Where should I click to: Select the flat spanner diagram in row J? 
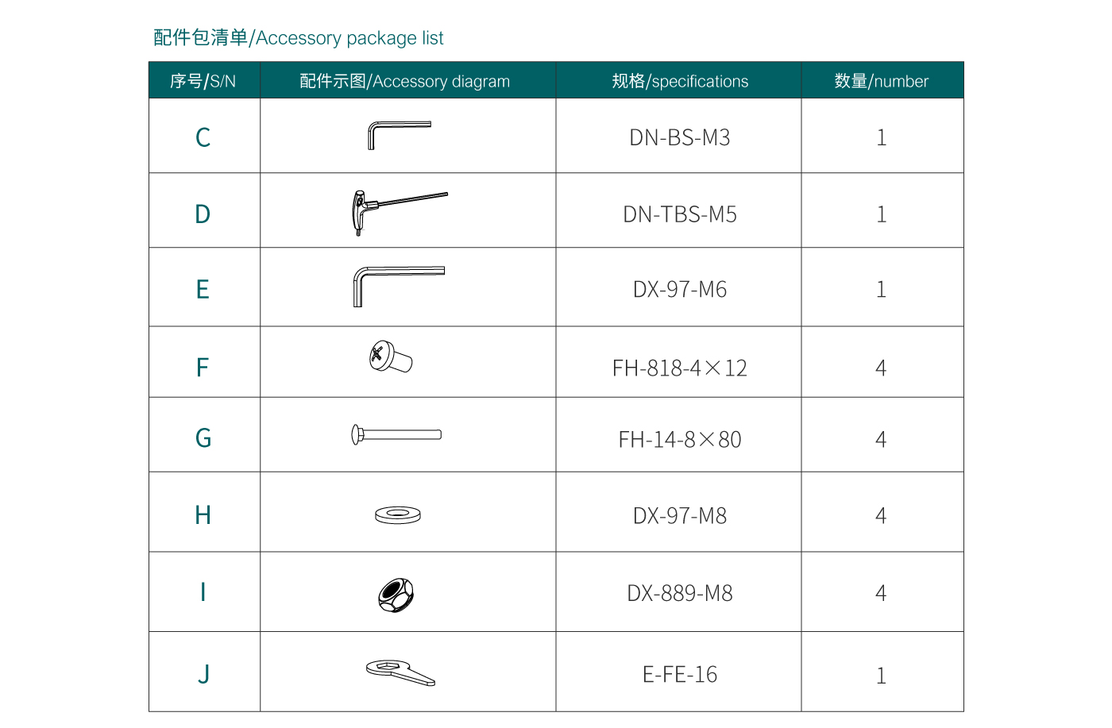click(x=400, y=672)
